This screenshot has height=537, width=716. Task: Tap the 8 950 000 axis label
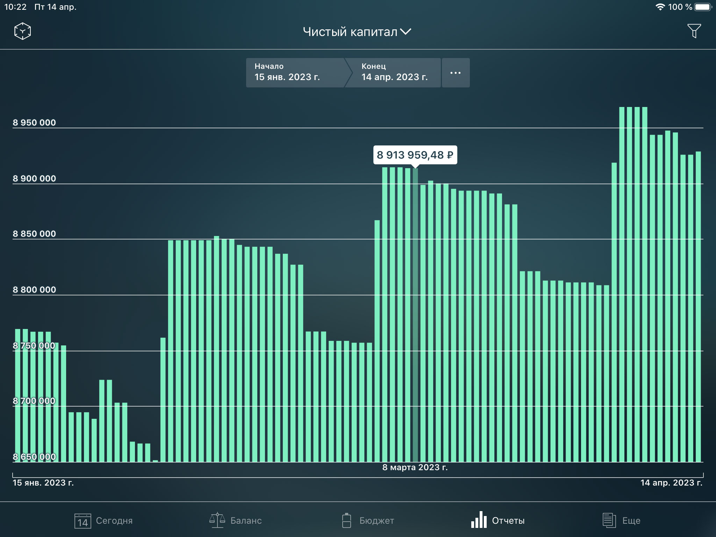pos(34,123)
